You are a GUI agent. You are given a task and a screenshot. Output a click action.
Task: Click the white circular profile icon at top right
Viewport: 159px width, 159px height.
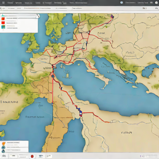156,2
